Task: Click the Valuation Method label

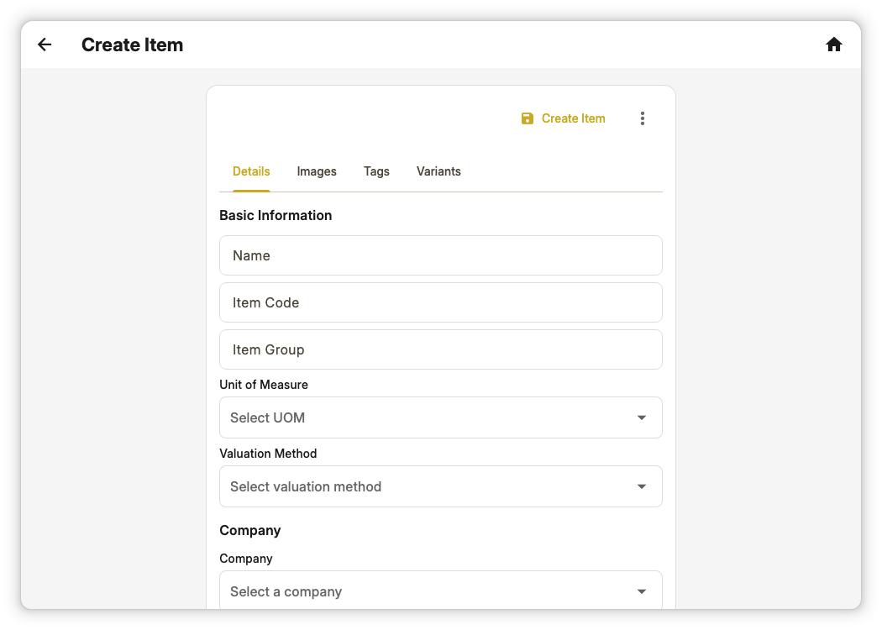Action: (268, 454)
